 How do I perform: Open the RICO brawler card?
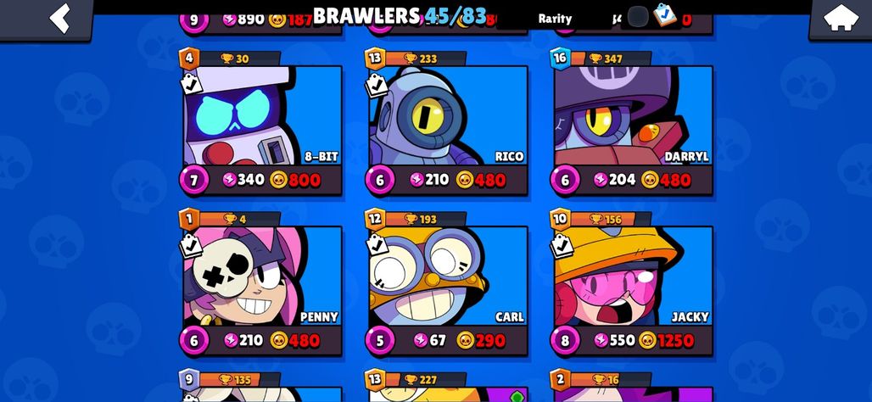point(448,115)
